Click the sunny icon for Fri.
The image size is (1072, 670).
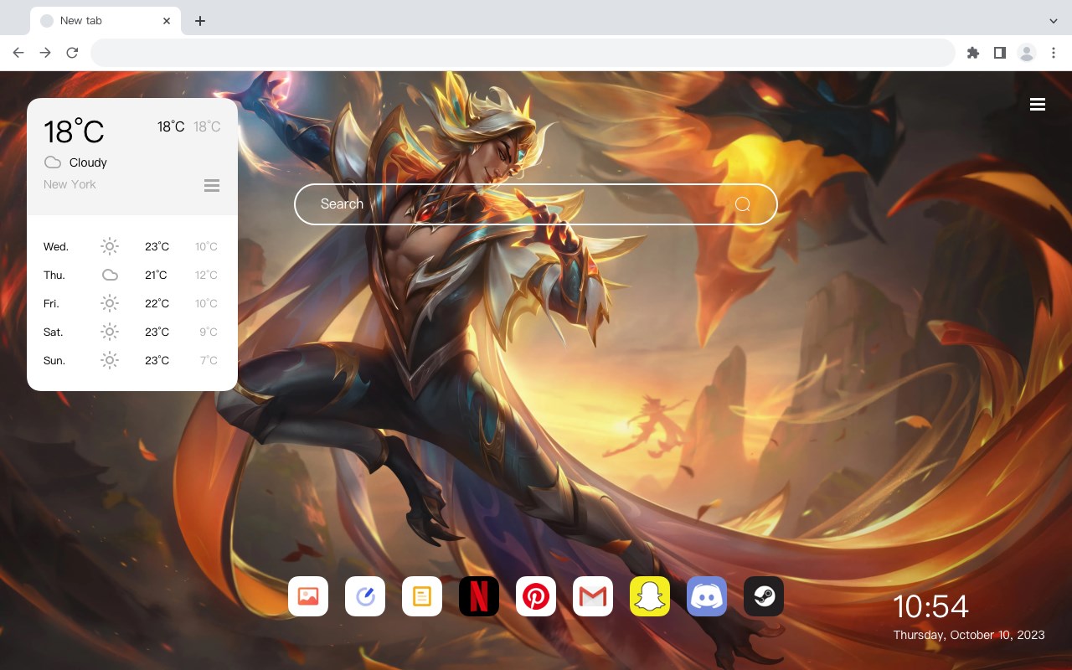pos(110,303)
